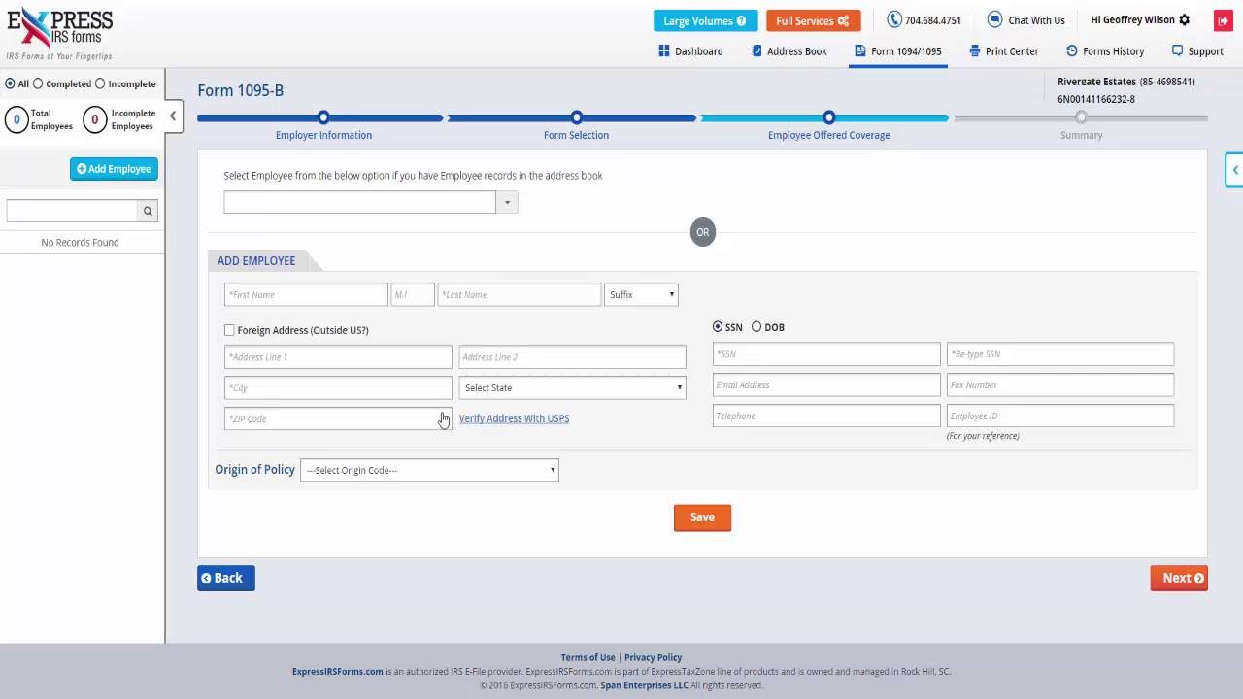The width and height of the screenshot is (1243, 699).
Task: Click the red logout icon
Action: pyautogui.click(x=1223, y=20)
